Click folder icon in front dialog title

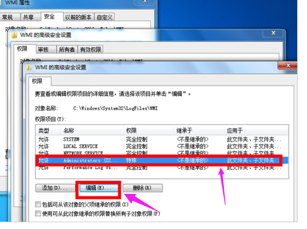coord(28,67)
